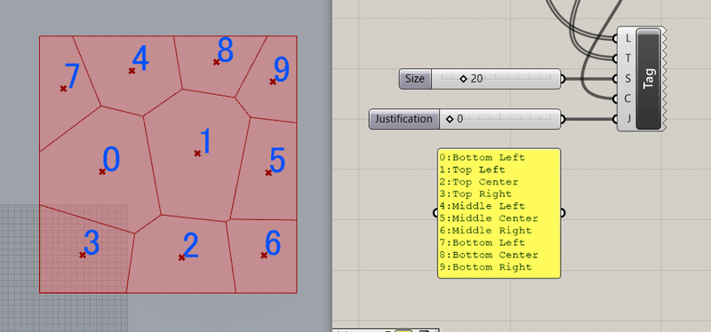Click panel line '9:Bottom Right'

[485, 267]
